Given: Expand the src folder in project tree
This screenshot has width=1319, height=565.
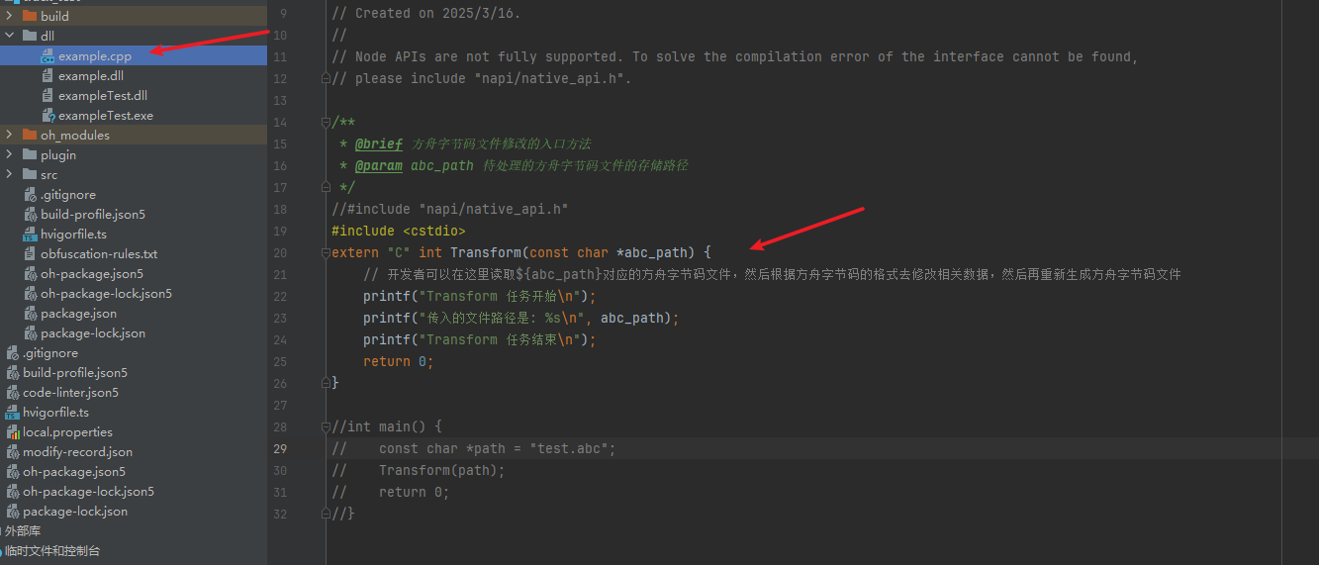Looking at the screenshot, I should (x=10, y=175).
